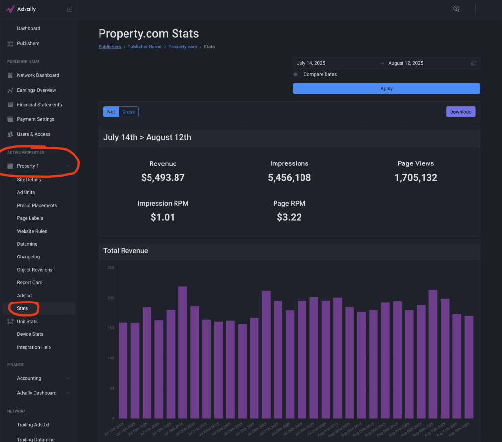The height and width of the screenshot is (442, 502).
Task: Click the Page Views value 1,705,132
Action: 416,178
